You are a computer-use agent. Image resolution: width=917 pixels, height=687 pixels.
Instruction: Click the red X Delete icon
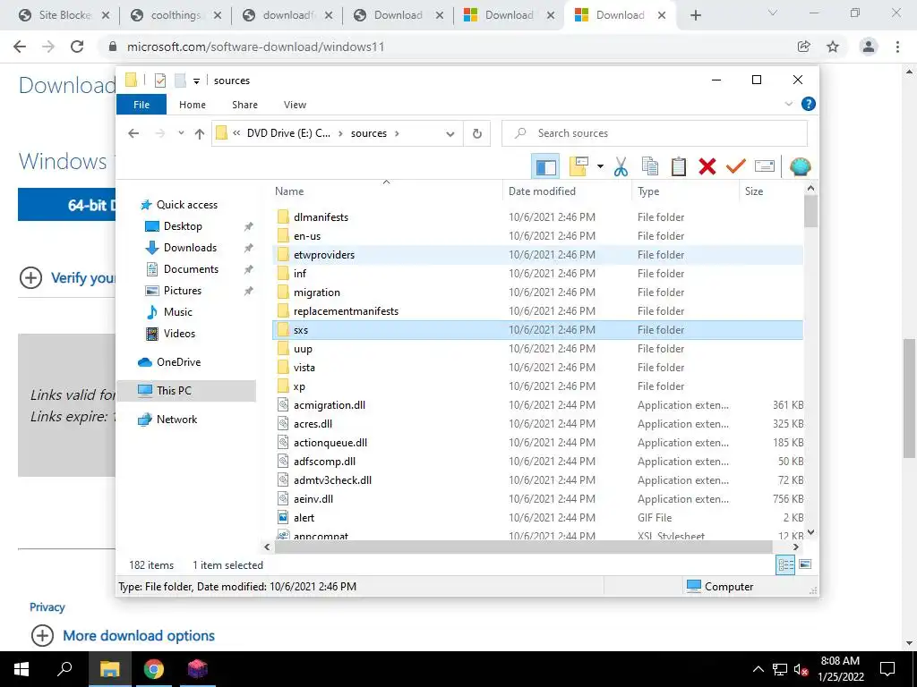coord(707,167)
